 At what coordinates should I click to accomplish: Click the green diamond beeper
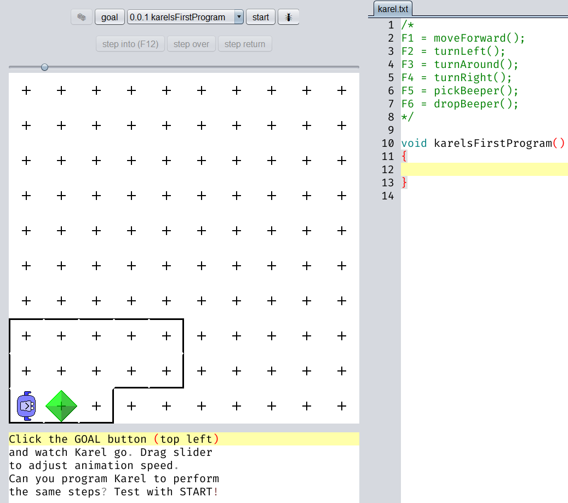click(61, 406)
